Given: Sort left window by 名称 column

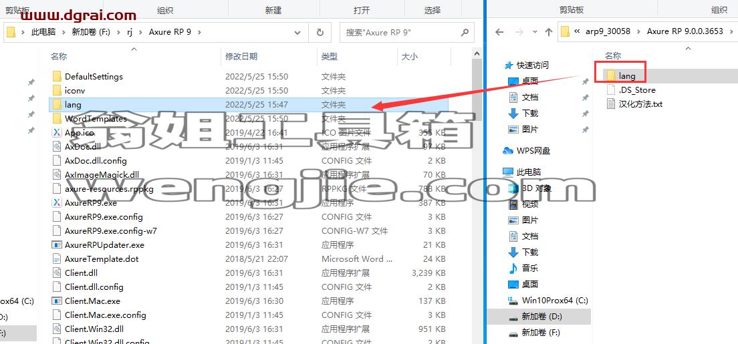Looking at the screenshot, I should 59,57.
